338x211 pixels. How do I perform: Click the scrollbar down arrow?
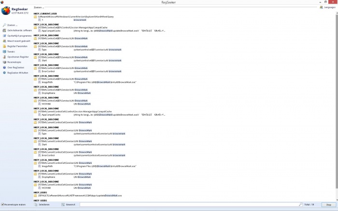(337, 200)
